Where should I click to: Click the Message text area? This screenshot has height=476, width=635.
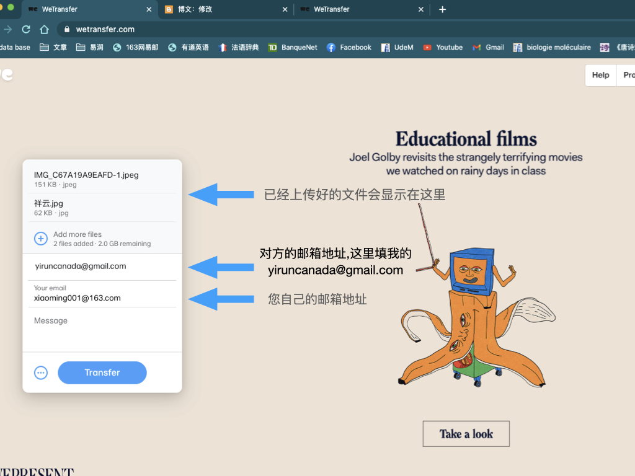102,330
